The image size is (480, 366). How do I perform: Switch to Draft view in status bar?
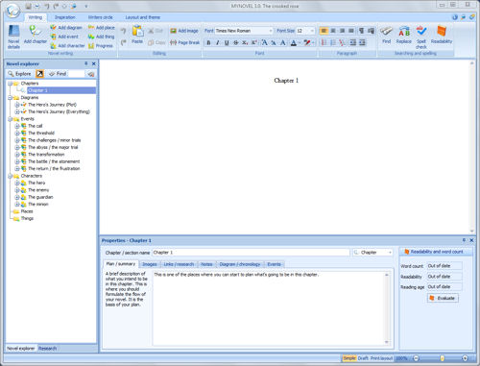click(x=363, y=358)
